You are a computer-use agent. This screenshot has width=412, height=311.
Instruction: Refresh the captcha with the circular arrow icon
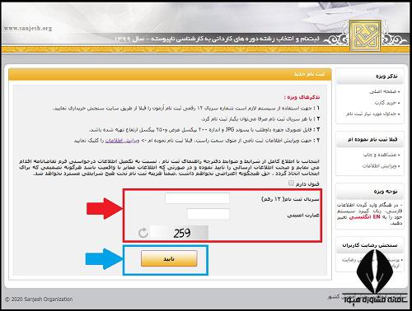tap(143, 233)
